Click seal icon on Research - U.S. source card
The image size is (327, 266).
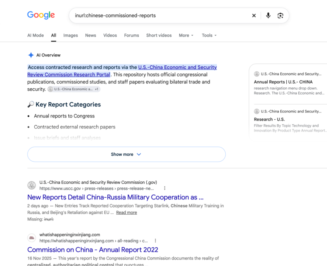[x=257, y=111]
